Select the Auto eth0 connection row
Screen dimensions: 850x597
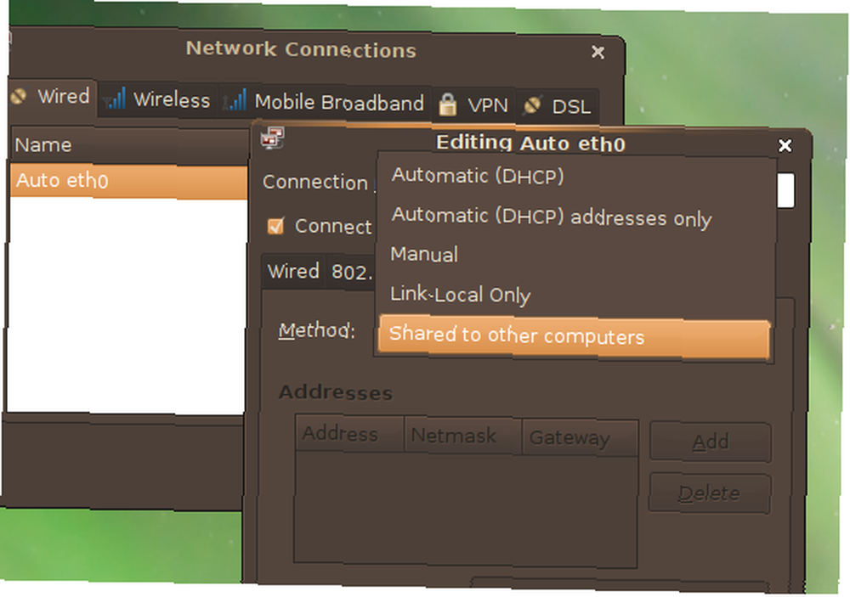coord(129,181)
